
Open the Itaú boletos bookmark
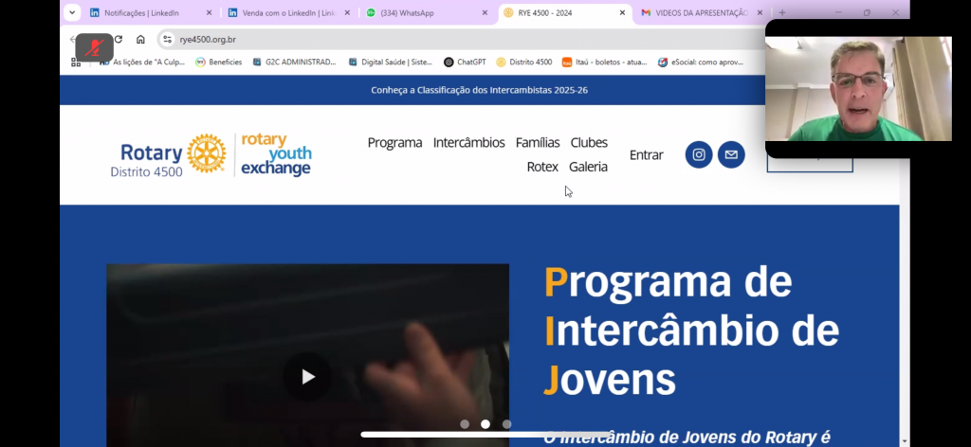(604, 63)
